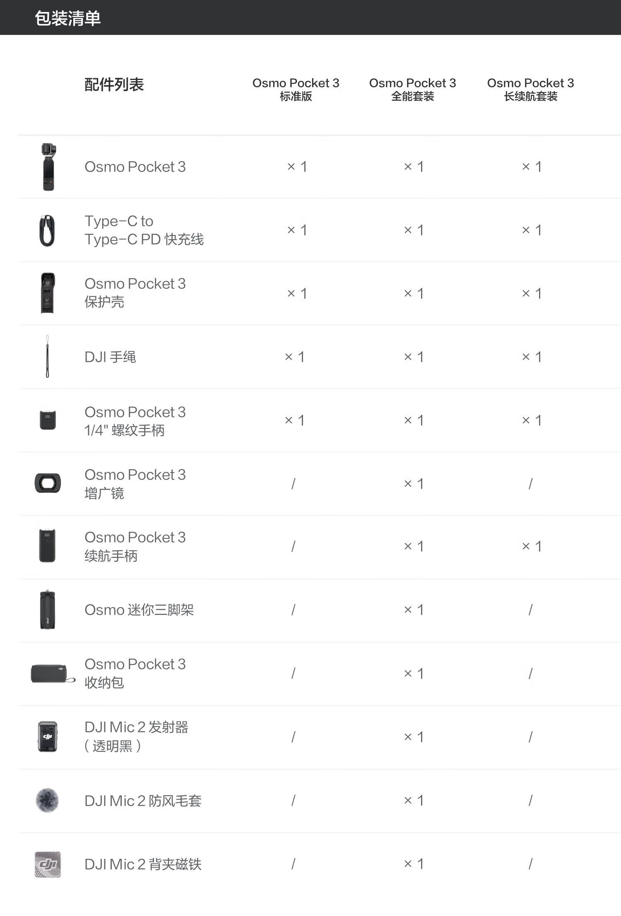Click the Type-C PD cable icon
This screenshot has height=916, width=621.
[47, 230]
